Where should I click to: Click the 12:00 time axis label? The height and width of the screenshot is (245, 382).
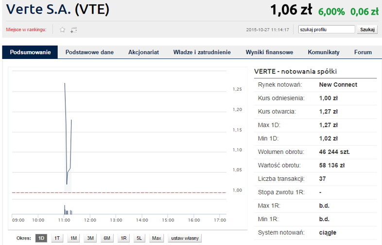pyautogui.click(x=90, y=220)
